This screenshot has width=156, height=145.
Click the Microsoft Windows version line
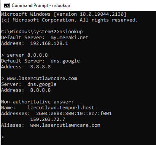[x=64, y=14]
